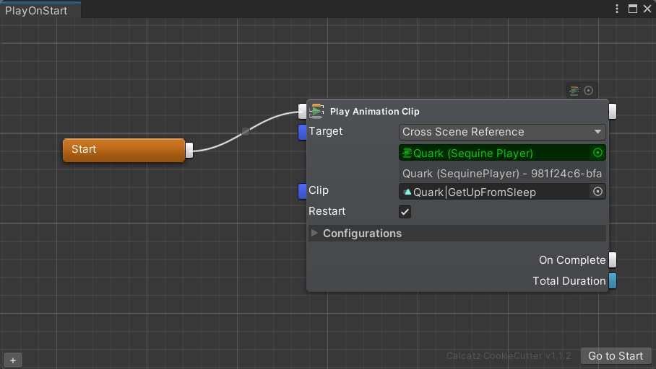The width and height of the screenshot is (656, 369).
Task: Click the Quark GetUpFromSleep clip field
Action: (495, 192)
